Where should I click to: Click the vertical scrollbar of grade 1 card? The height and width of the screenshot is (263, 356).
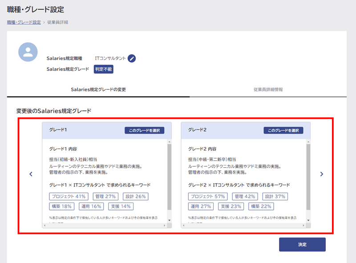coord(170,177)
